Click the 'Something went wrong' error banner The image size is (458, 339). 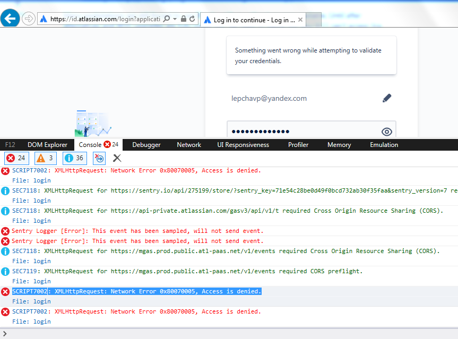tap(312, 56)
